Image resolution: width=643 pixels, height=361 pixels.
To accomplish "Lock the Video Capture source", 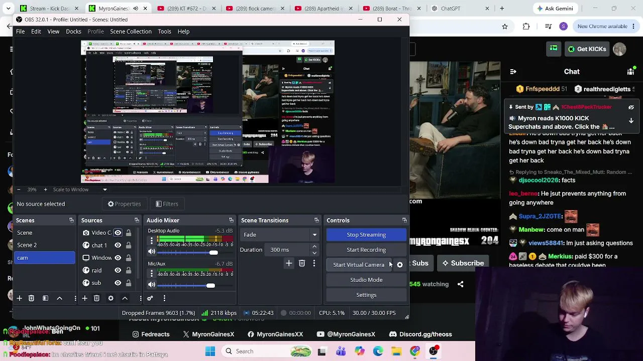I will point(129,233).
